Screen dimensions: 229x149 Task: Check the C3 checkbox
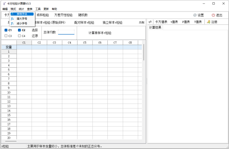6,36
